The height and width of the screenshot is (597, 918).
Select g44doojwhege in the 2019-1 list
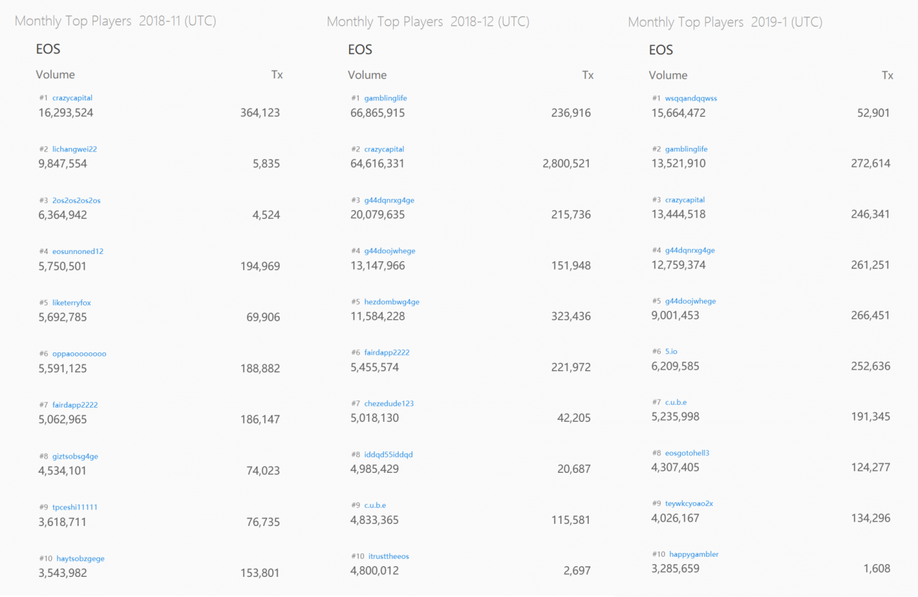coord(691,301)
